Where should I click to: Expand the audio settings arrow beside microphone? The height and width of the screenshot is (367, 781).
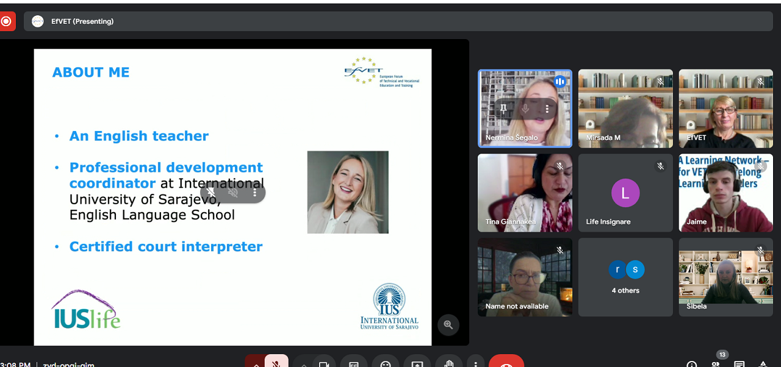[255, 363]
